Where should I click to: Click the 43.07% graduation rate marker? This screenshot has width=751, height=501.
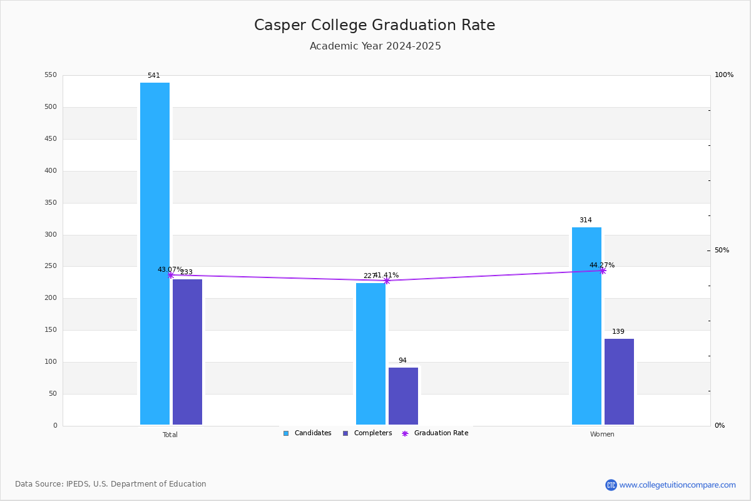170,276
